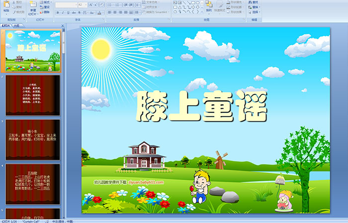348x223 pixels.
Task: Open Select (选择) dropdown
Action: [x=255, y=12]
